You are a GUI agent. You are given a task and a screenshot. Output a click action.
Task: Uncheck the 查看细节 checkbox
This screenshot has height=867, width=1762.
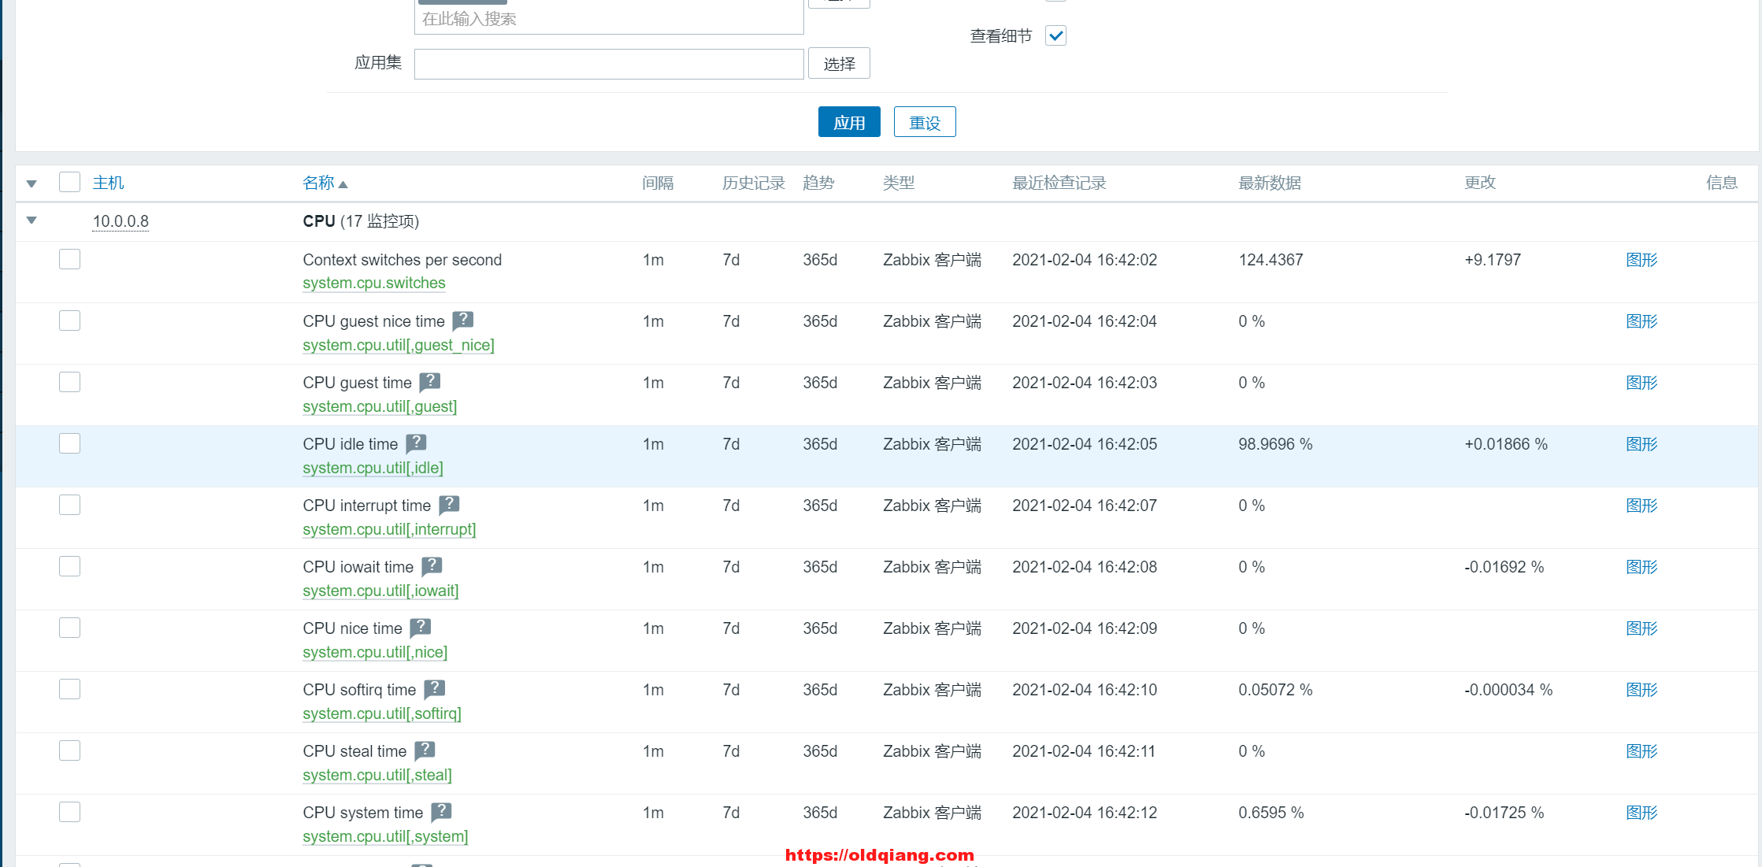coord(1055,35)
